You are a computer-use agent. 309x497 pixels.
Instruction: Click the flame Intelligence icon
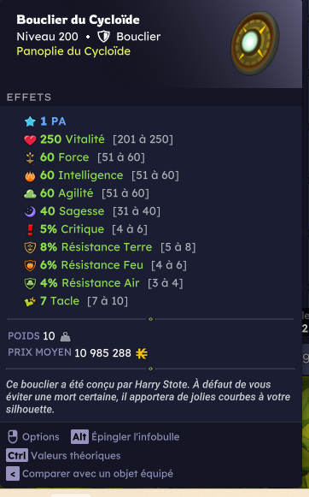tap(30, 175)
